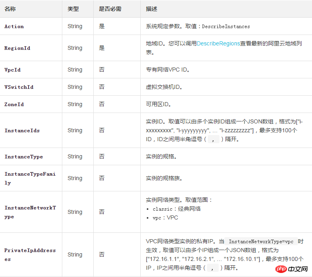The width and height of the screenshot is (312, 277).
Task: Select the VpcId parameter name
Action: pos(12,70)
